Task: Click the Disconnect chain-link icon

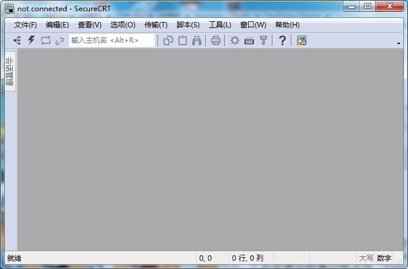Action: [60, 41]
